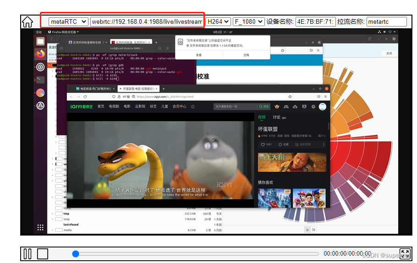The height and width of the screenshot is (263, 417).
Task: Switch to the 电影频道-热门好看的电影 browser tab
Action: tap(95, 89)
